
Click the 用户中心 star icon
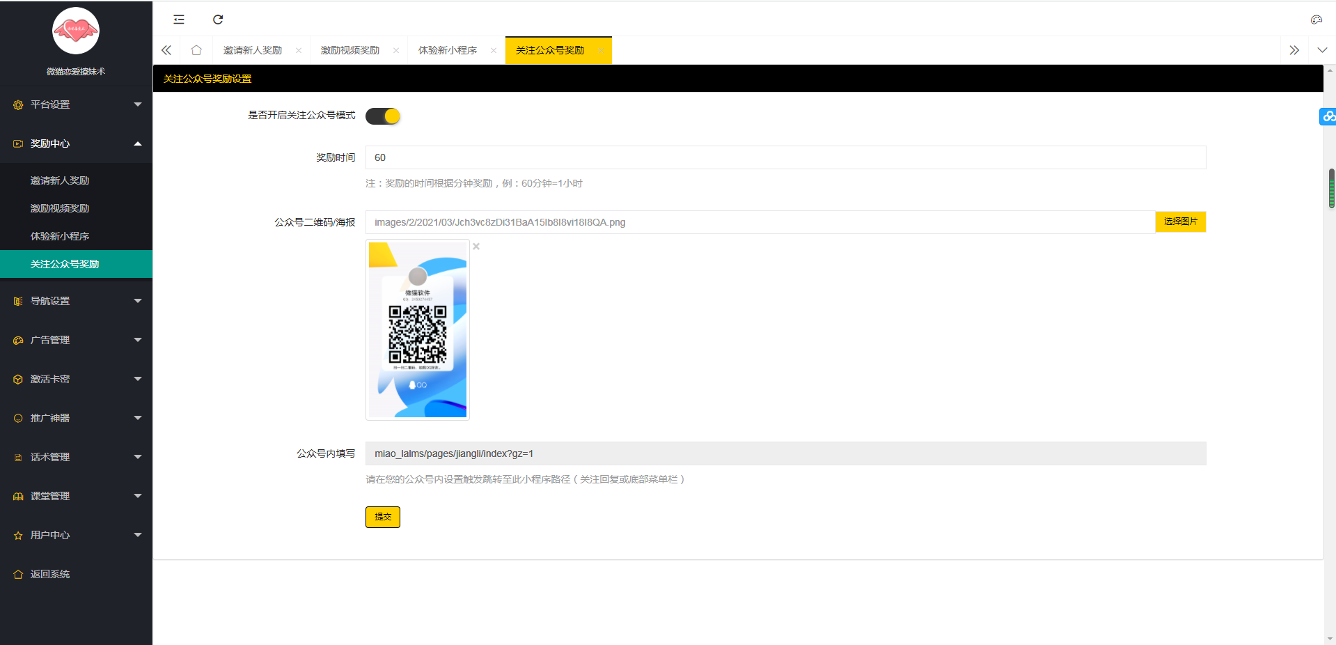pyautogui.click(x=18, y=536)
